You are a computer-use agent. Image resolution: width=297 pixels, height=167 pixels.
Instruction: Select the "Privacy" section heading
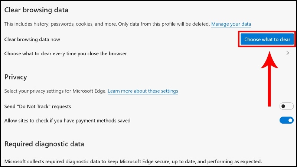16,77
